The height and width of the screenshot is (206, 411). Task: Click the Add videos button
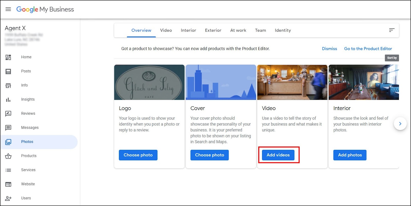point(278,155)
